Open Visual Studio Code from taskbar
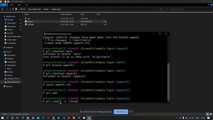The height and width of the screenshot is (120, 213). 64,118
